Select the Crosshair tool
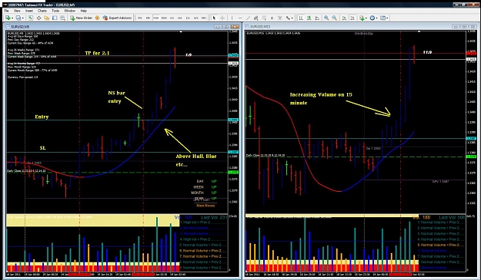The image size is (481, 280). 222,18
